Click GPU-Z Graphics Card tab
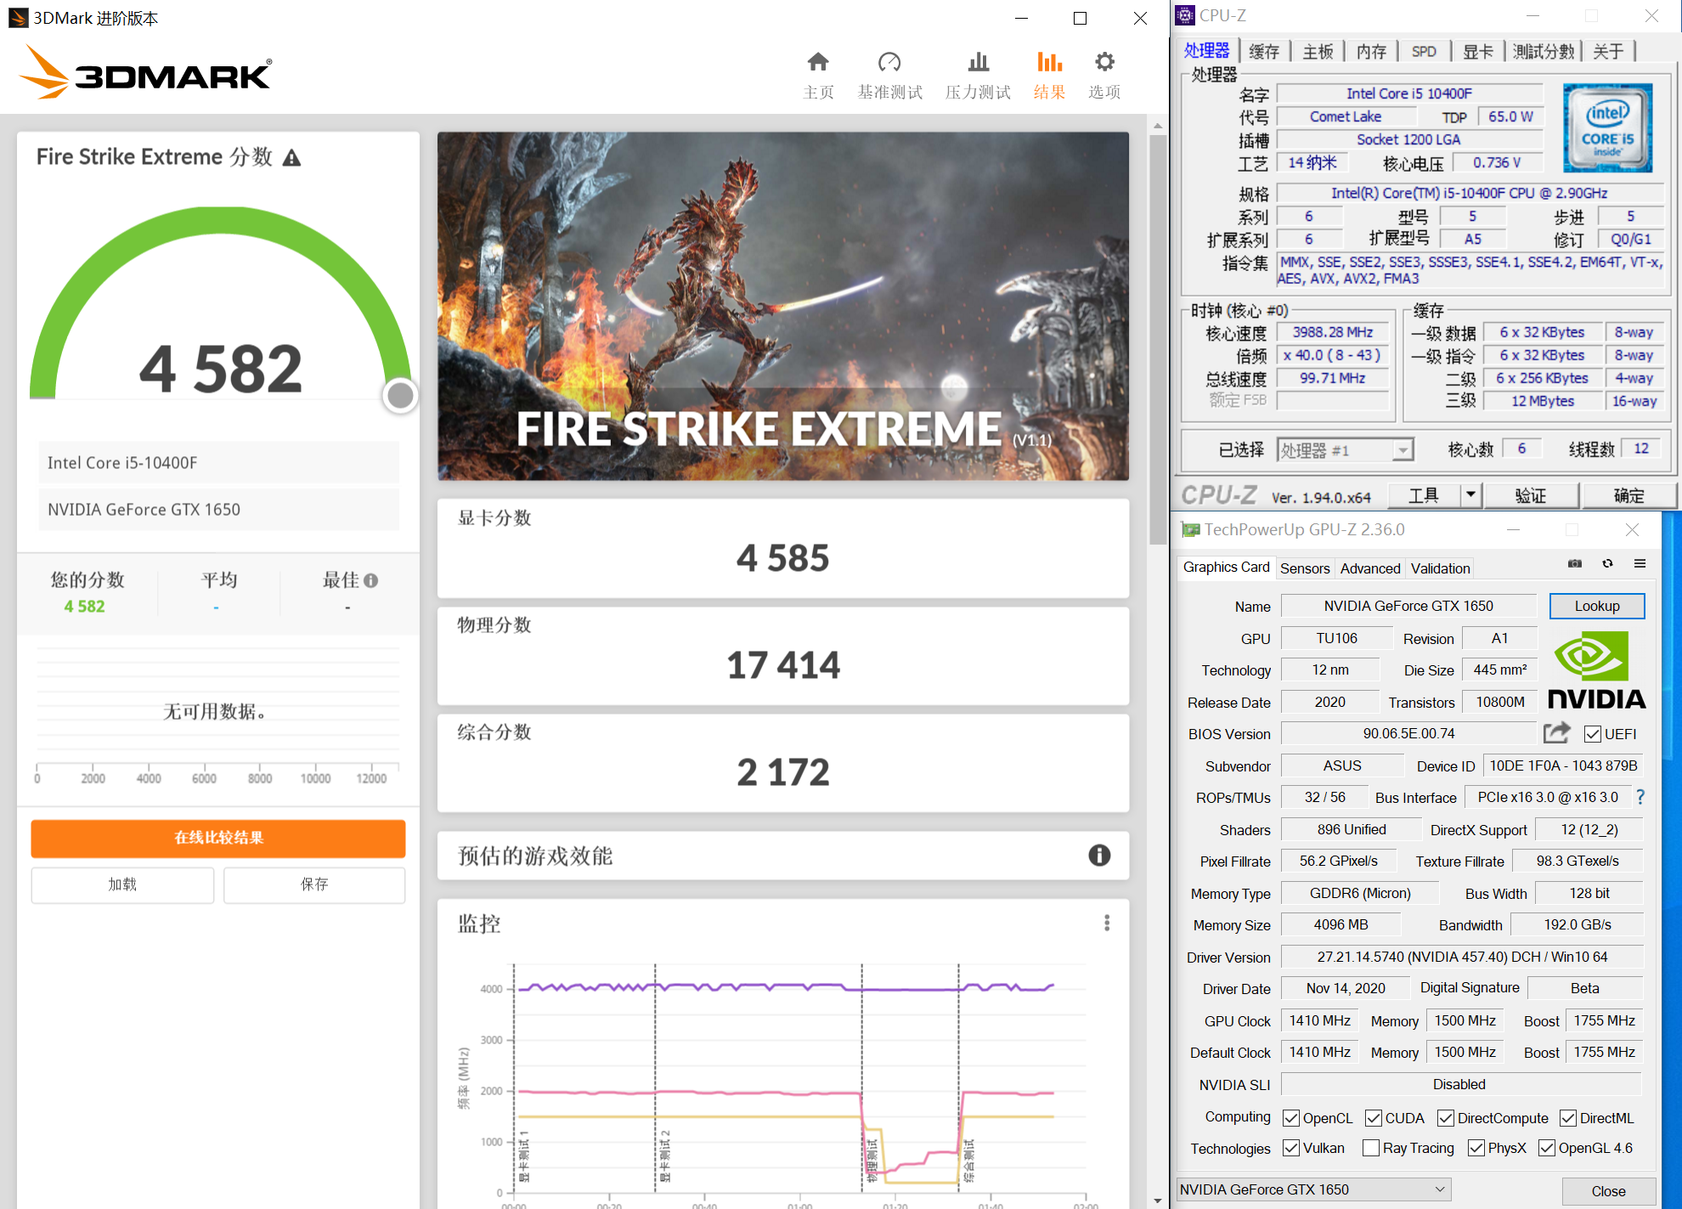The image size is (1682, 1209). pos(1226,567)
